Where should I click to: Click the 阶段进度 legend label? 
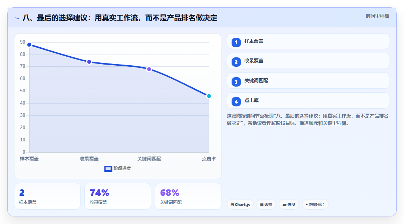pos(122,168)
